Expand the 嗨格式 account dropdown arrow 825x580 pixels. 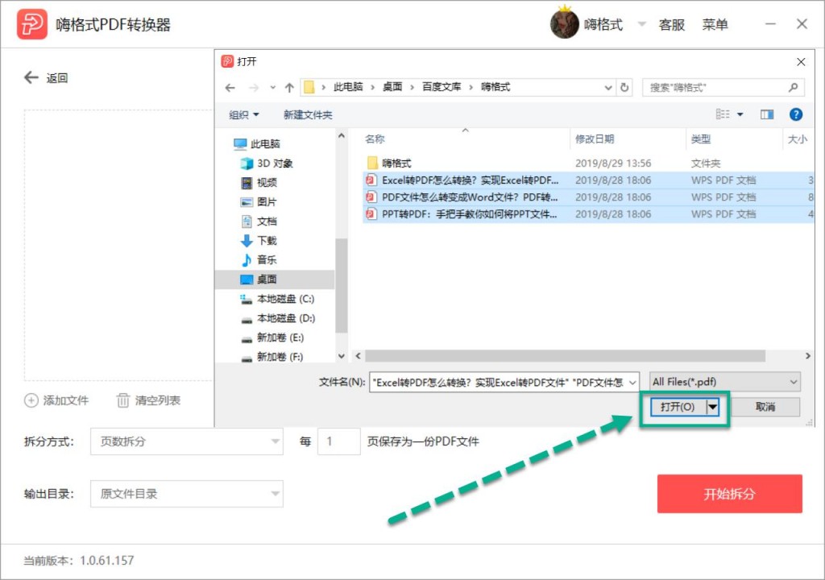coord(642,23)
